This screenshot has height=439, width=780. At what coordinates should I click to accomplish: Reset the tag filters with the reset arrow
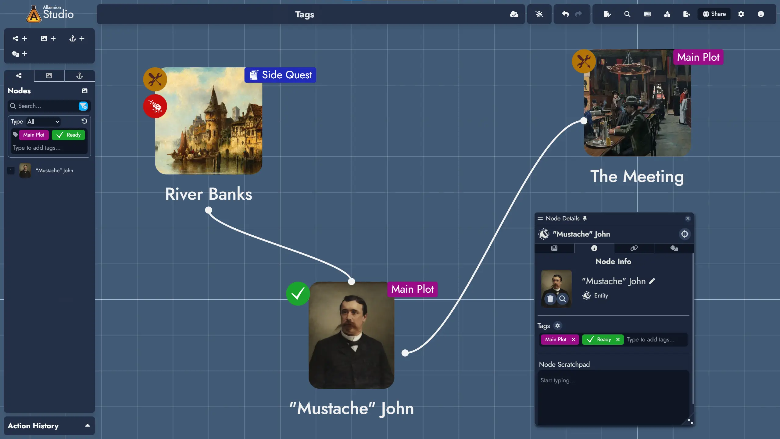(84, 121)
